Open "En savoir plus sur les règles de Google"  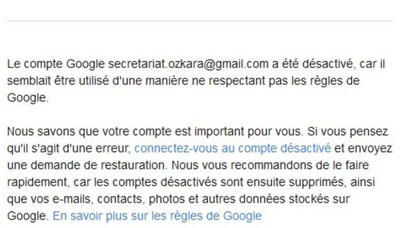[157, 215]
